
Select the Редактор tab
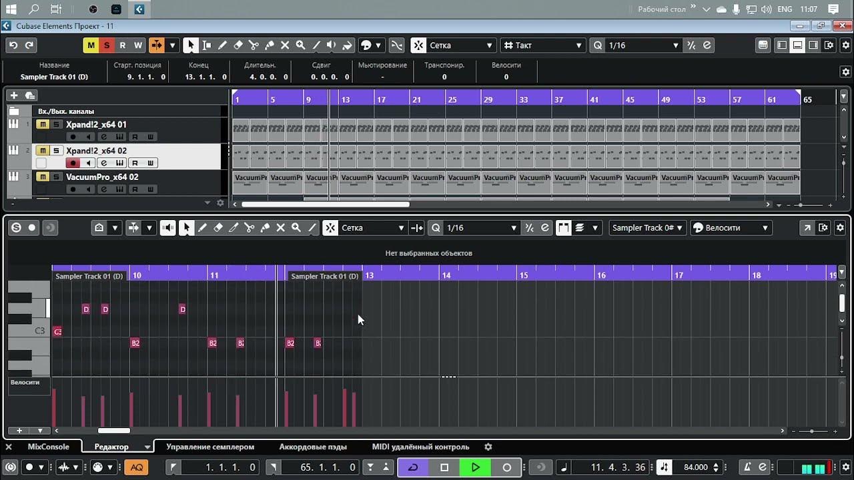click(111, 447)
